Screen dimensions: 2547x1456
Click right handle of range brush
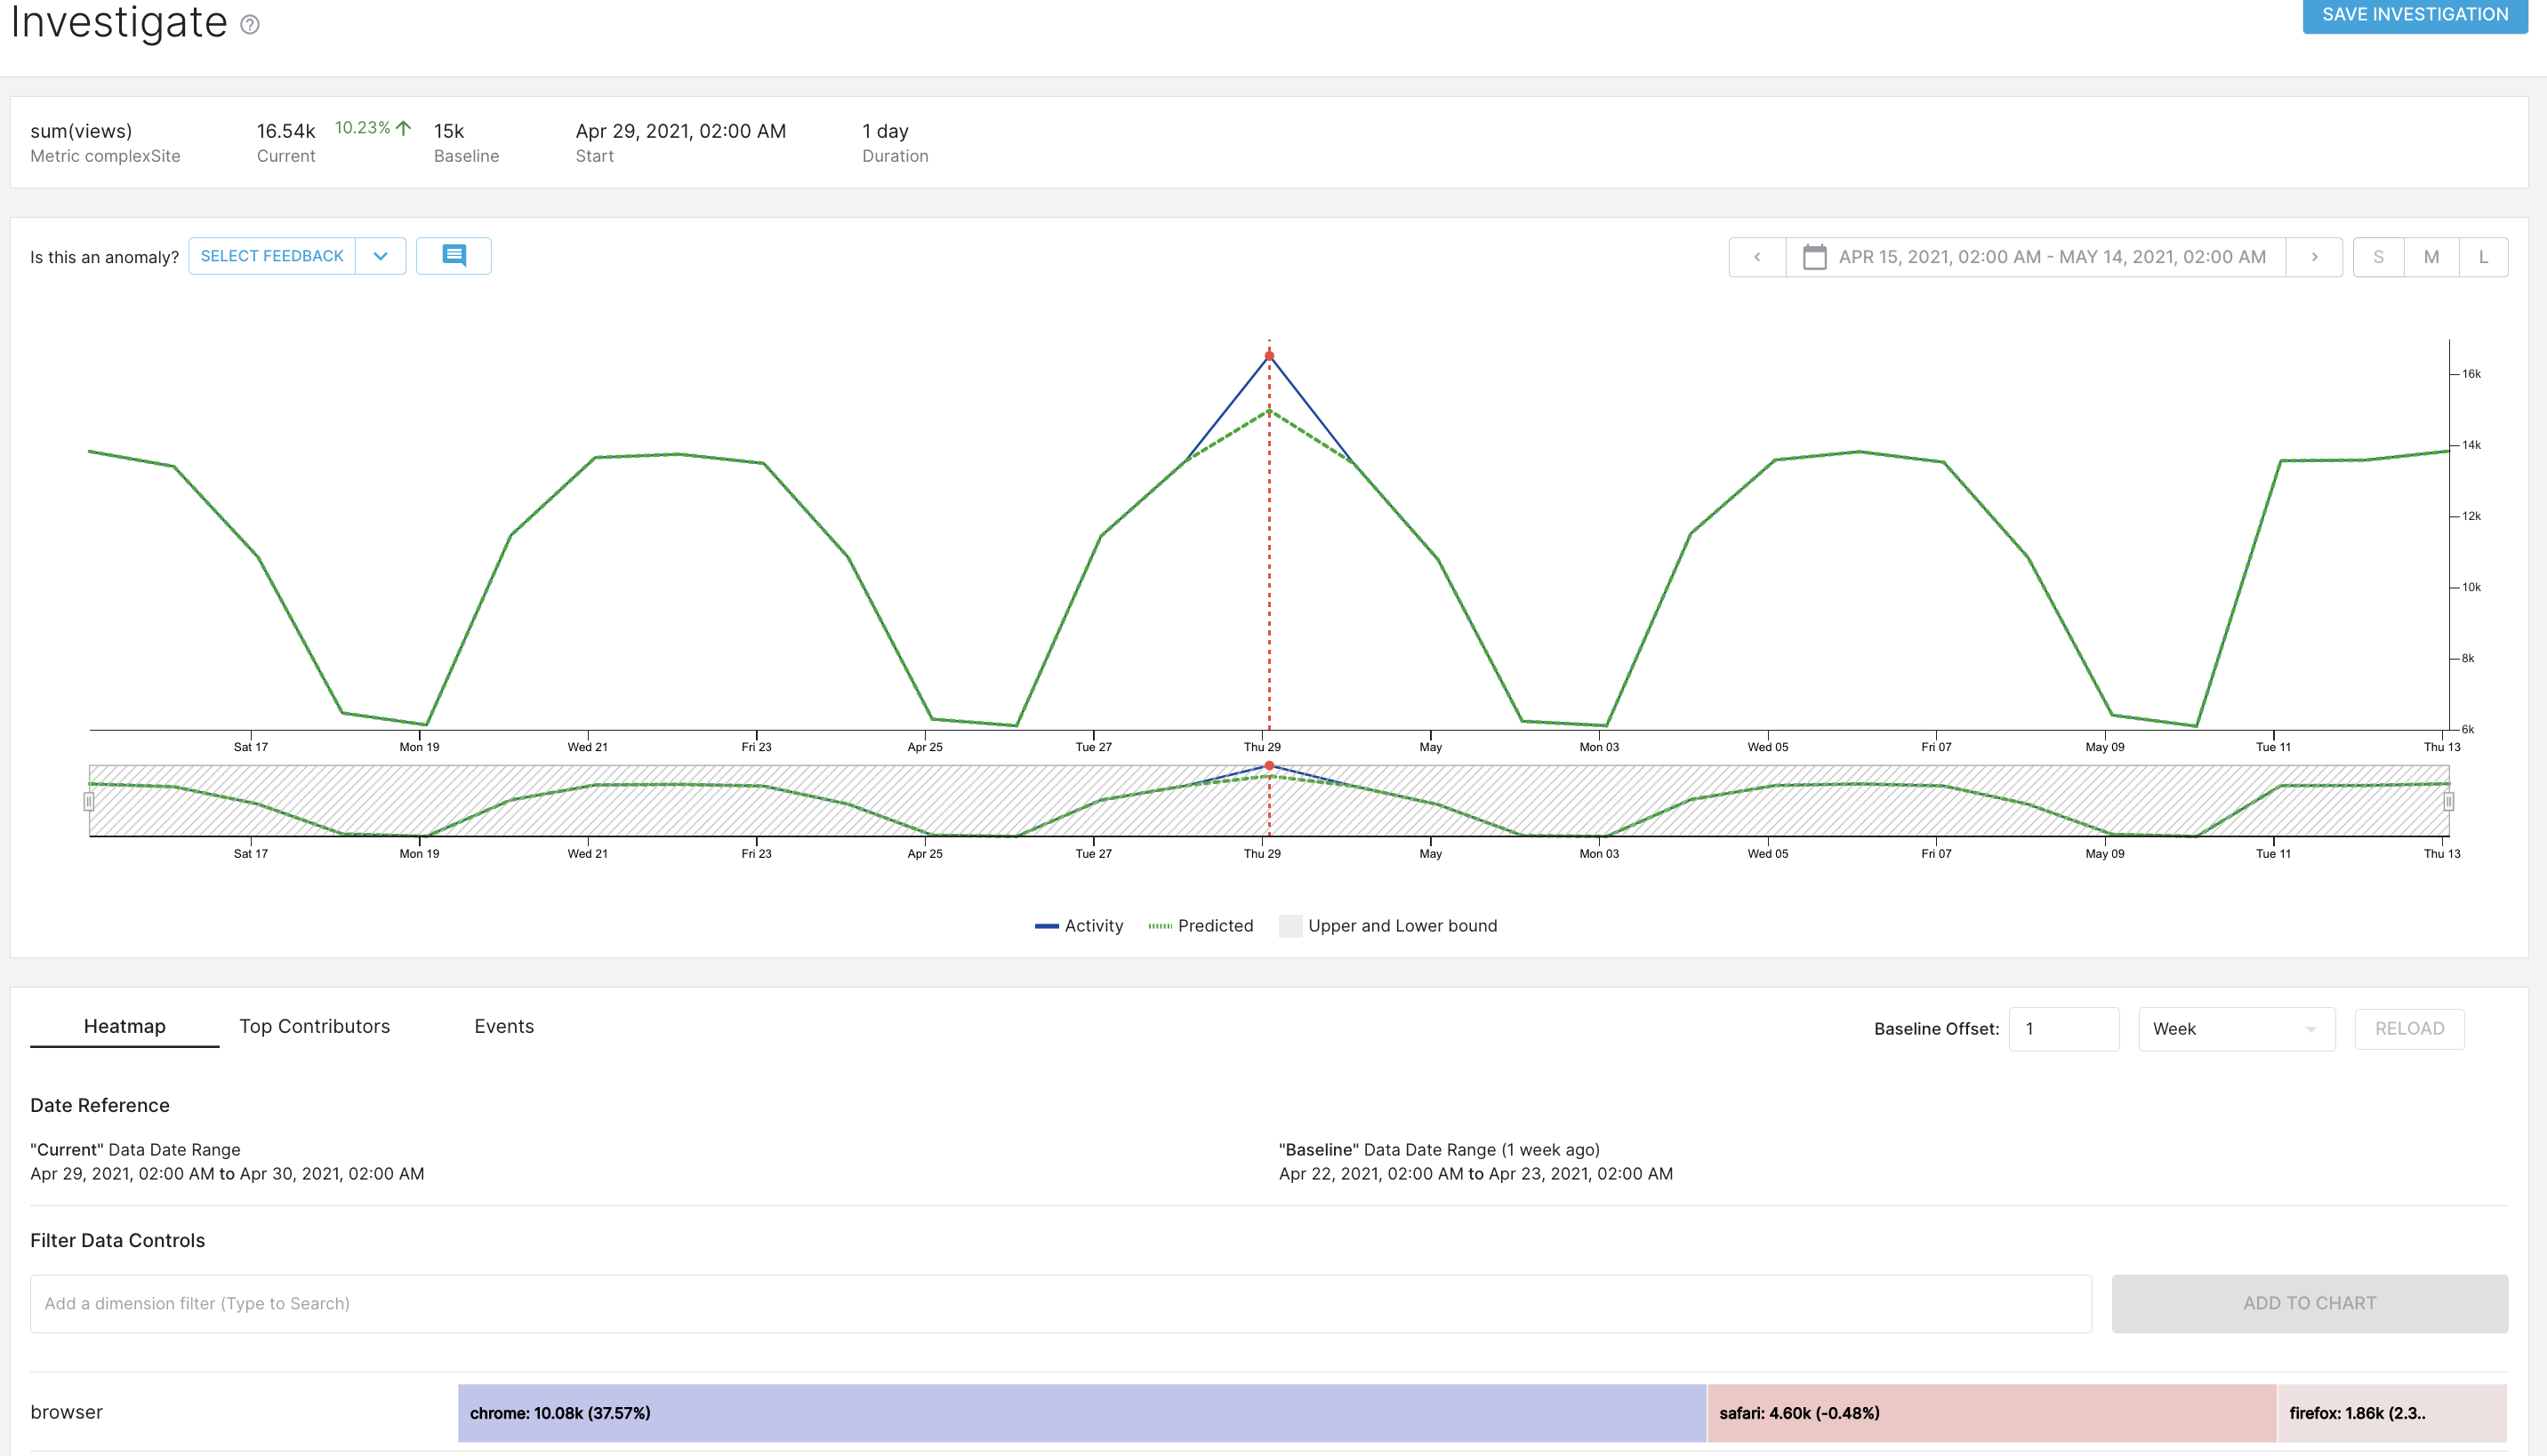2448,801
